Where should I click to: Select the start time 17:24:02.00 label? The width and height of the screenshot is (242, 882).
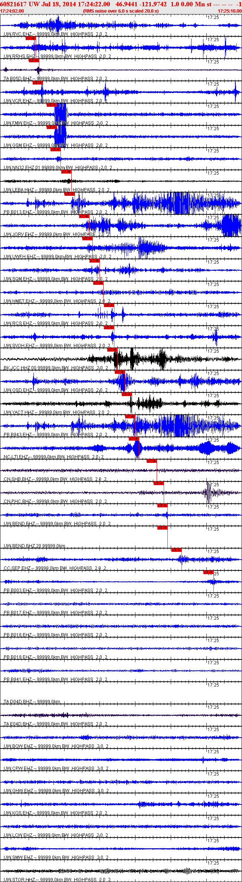(x=12, y=11)
